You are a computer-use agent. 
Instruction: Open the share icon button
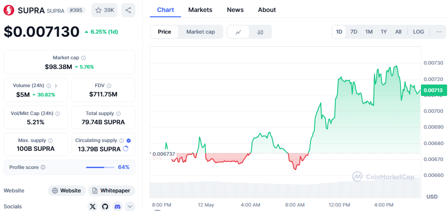click(128, 10)
